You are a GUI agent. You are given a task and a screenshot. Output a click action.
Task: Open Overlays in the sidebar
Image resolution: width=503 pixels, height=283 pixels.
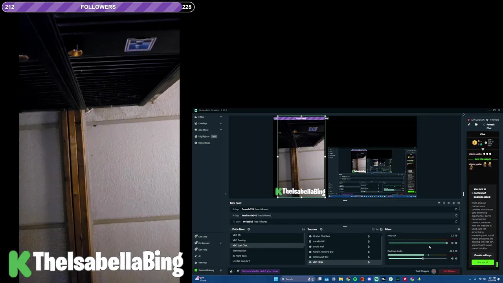[202, 123]
